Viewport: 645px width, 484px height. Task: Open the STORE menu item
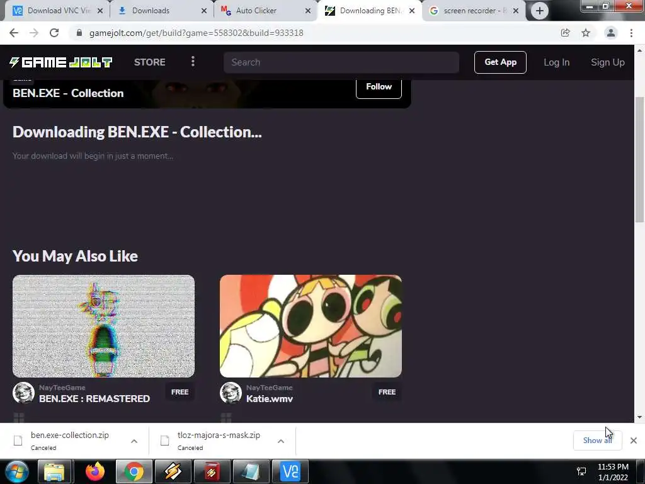point(150,62)
